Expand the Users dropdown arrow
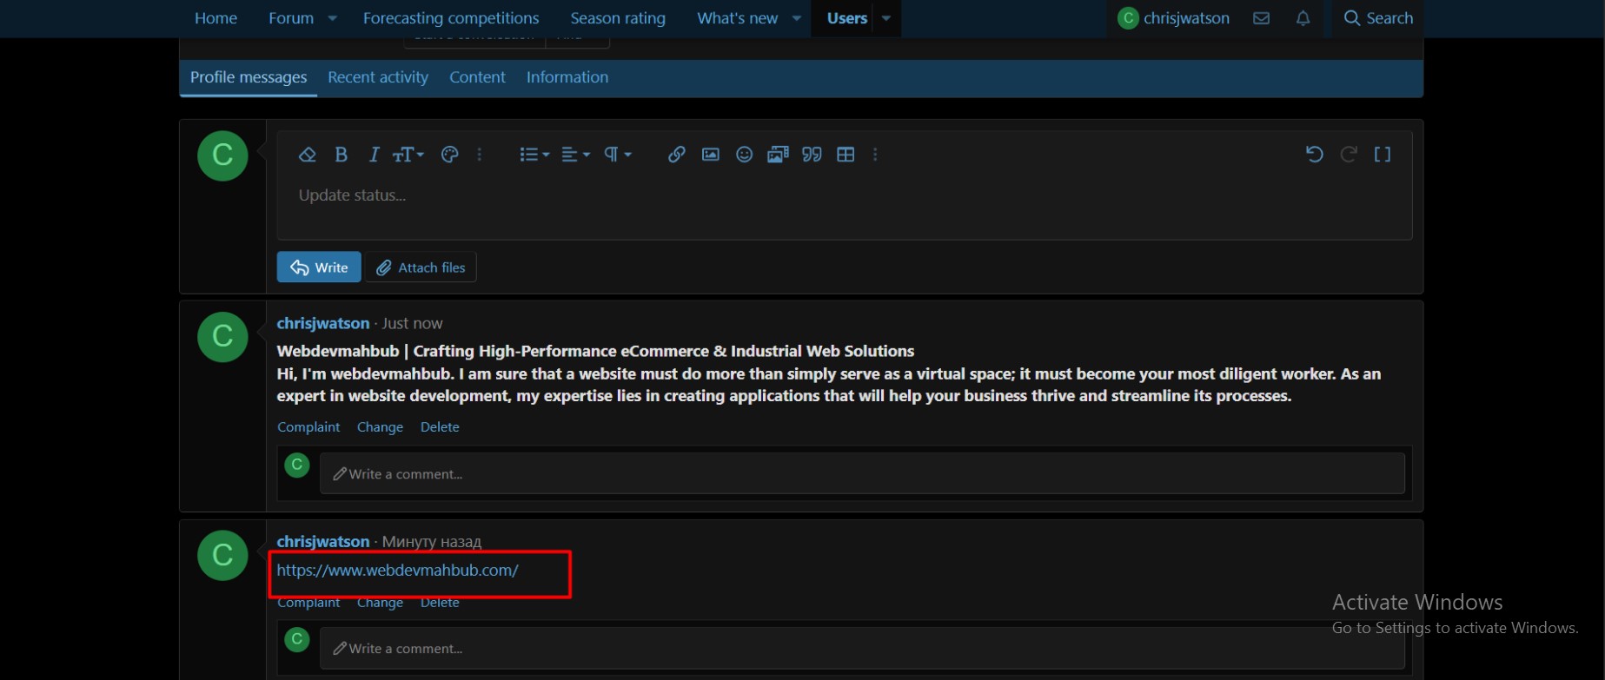Image resolution: width=1605 pixels, height=680 pixels. coord(886,18)
